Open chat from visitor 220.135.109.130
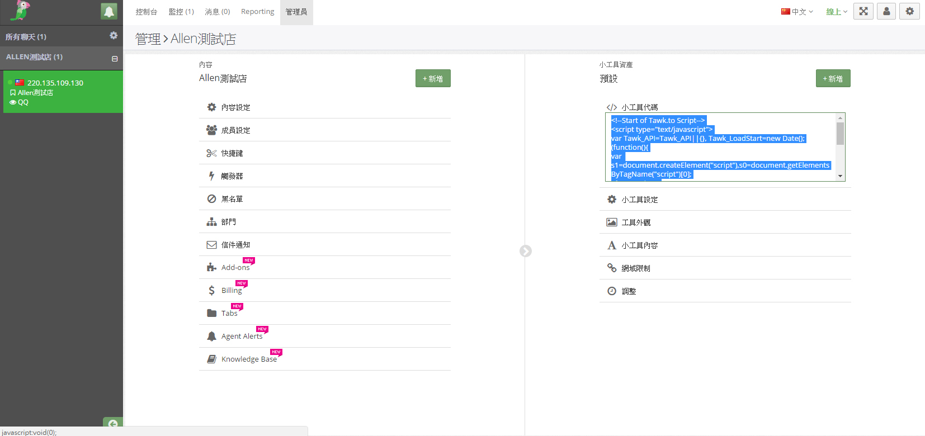The width and height of the screenshot is (925, 436). tap(63, 92)
